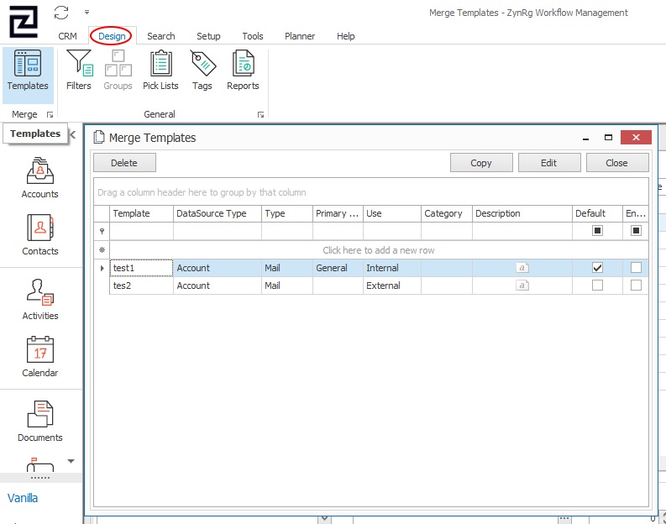
Task: Open description editor icon for test1 row
Action: [522, 268]
